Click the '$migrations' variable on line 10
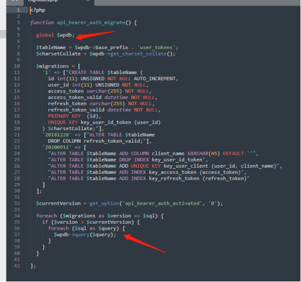 tap(52, 66)
